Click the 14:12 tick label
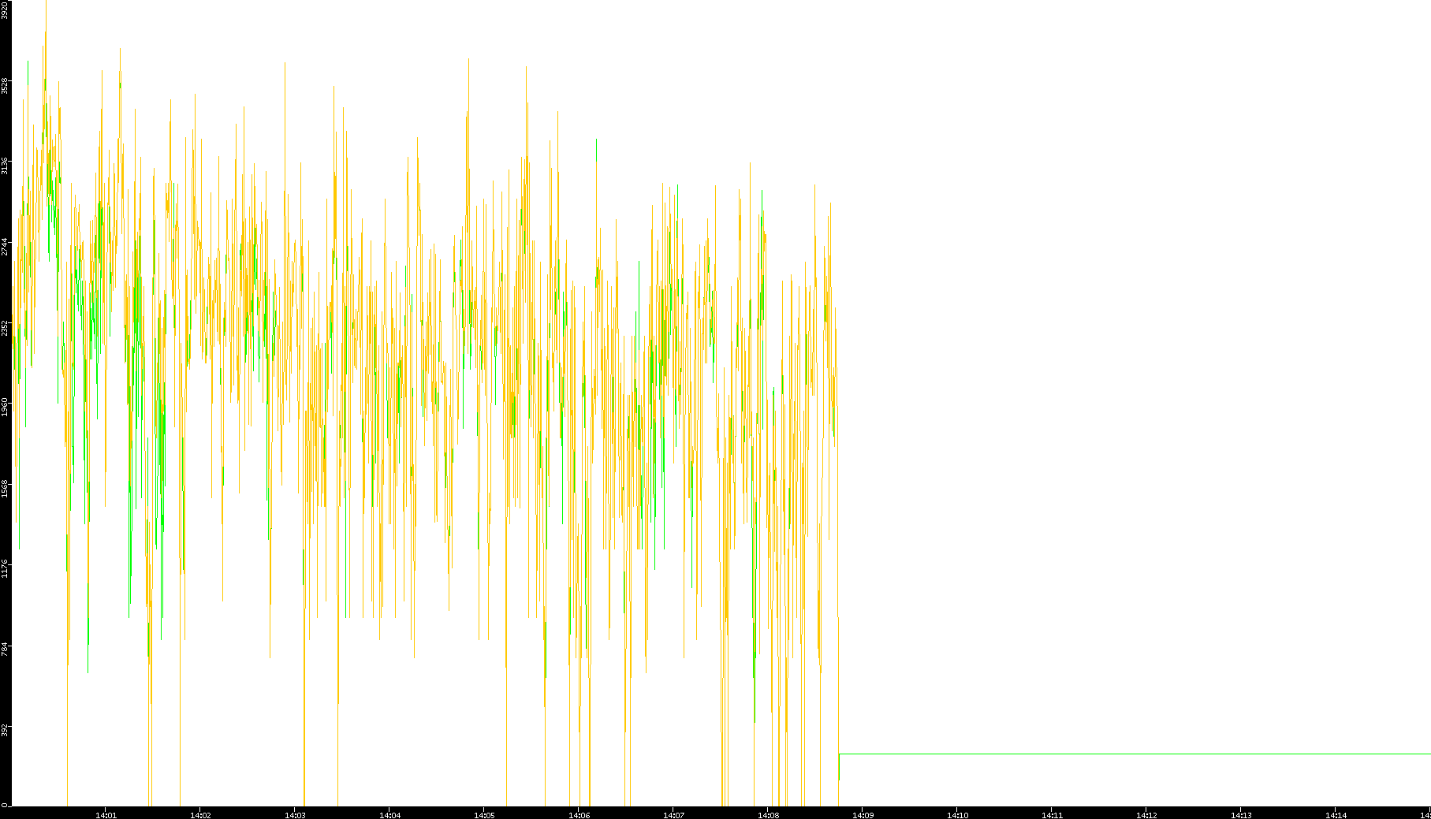 tap(1146, 814)
